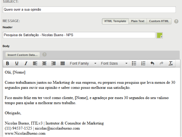This screenshot has height=137, width=182.
Task: Toggle bold formatting in the body editor
Action: tap(8, 63)
